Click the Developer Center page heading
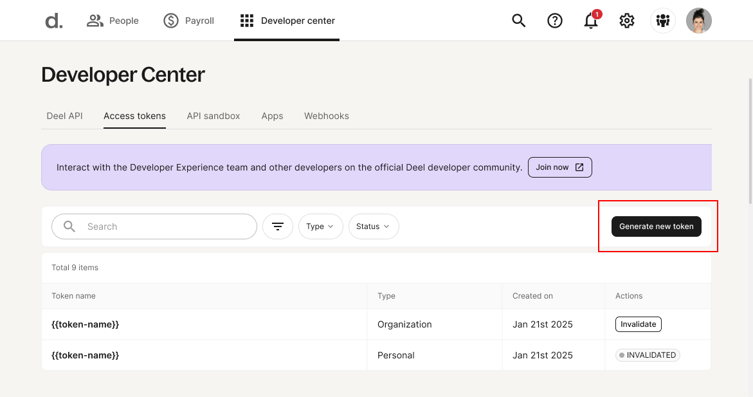 [123, 75]
